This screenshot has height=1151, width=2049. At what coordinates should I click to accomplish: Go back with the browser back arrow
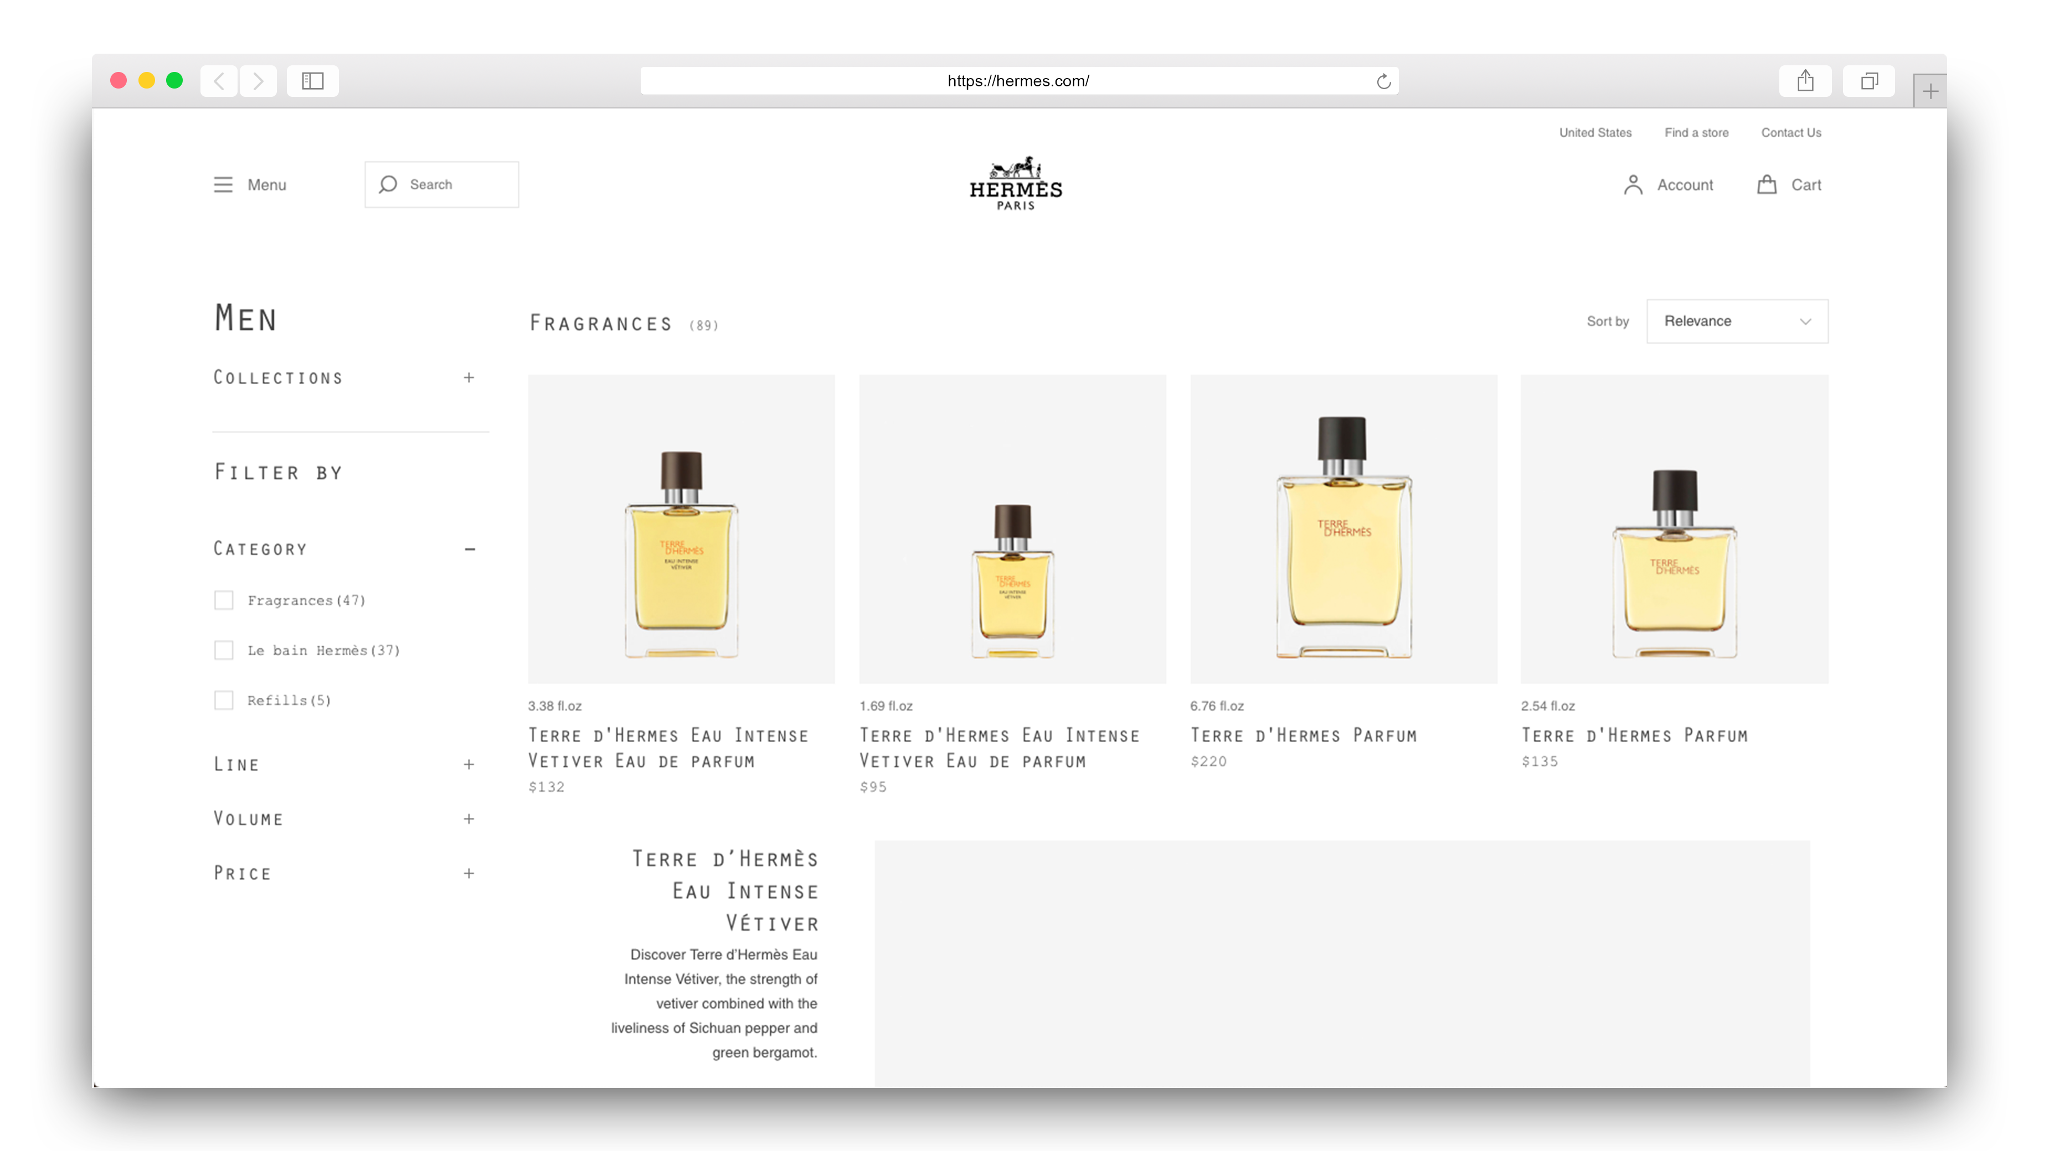(219, 81)
